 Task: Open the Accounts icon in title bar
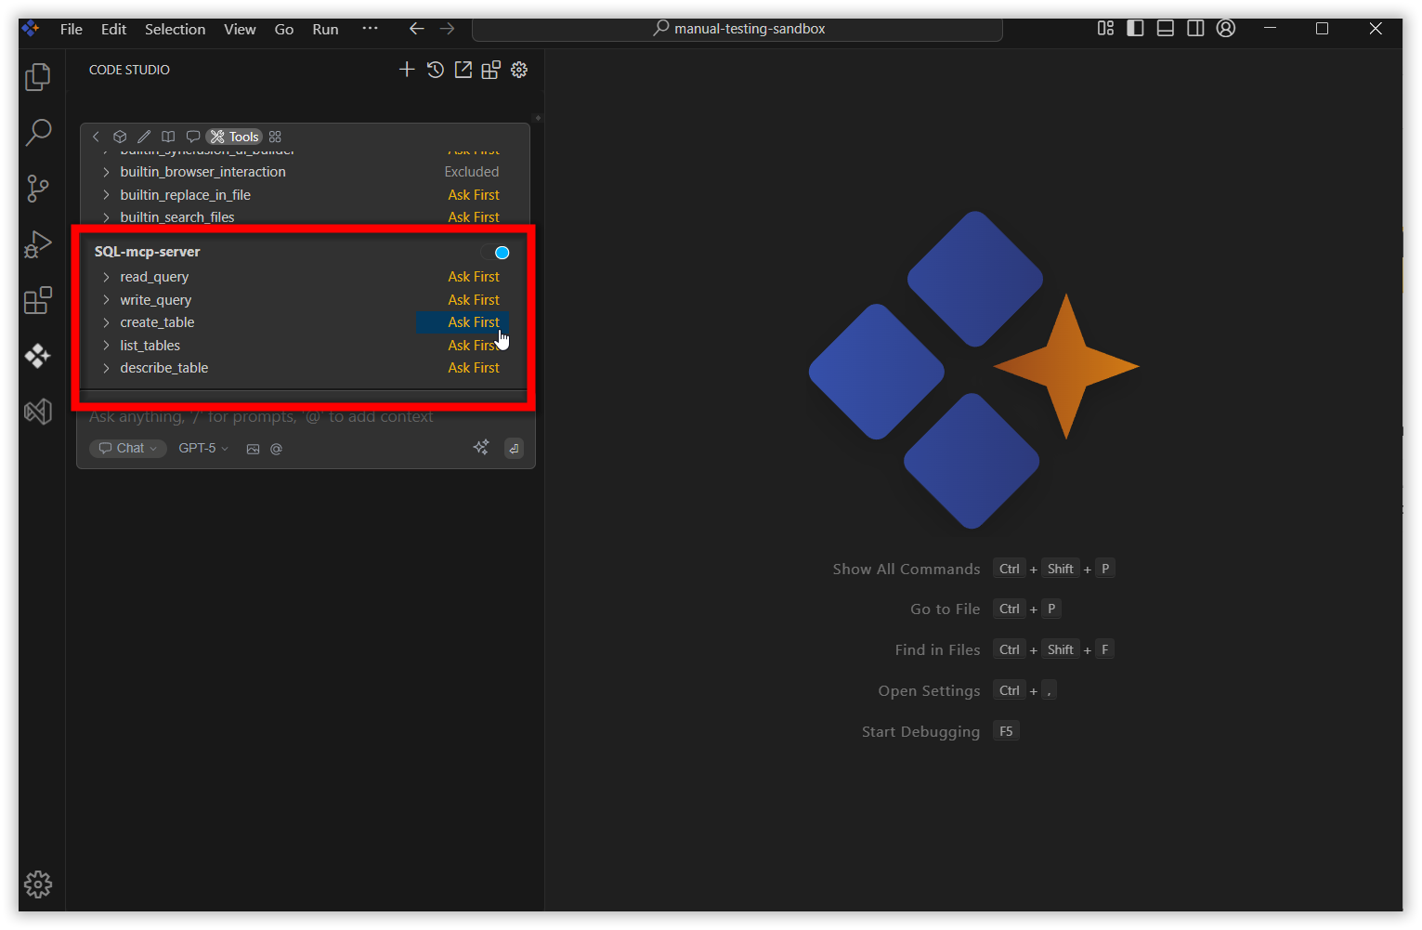pos(1226,29)
